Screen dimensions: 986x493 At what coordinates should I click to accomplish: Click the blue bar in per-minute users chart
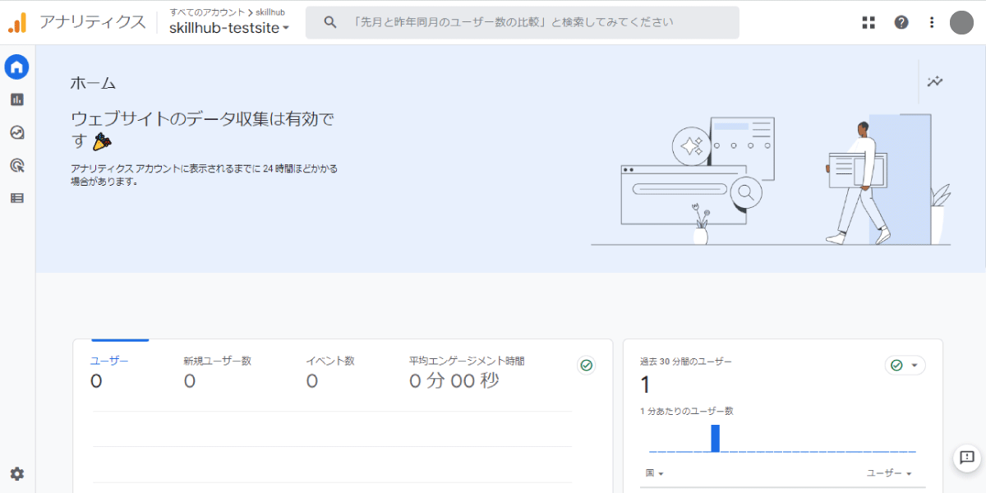[715, 438]
